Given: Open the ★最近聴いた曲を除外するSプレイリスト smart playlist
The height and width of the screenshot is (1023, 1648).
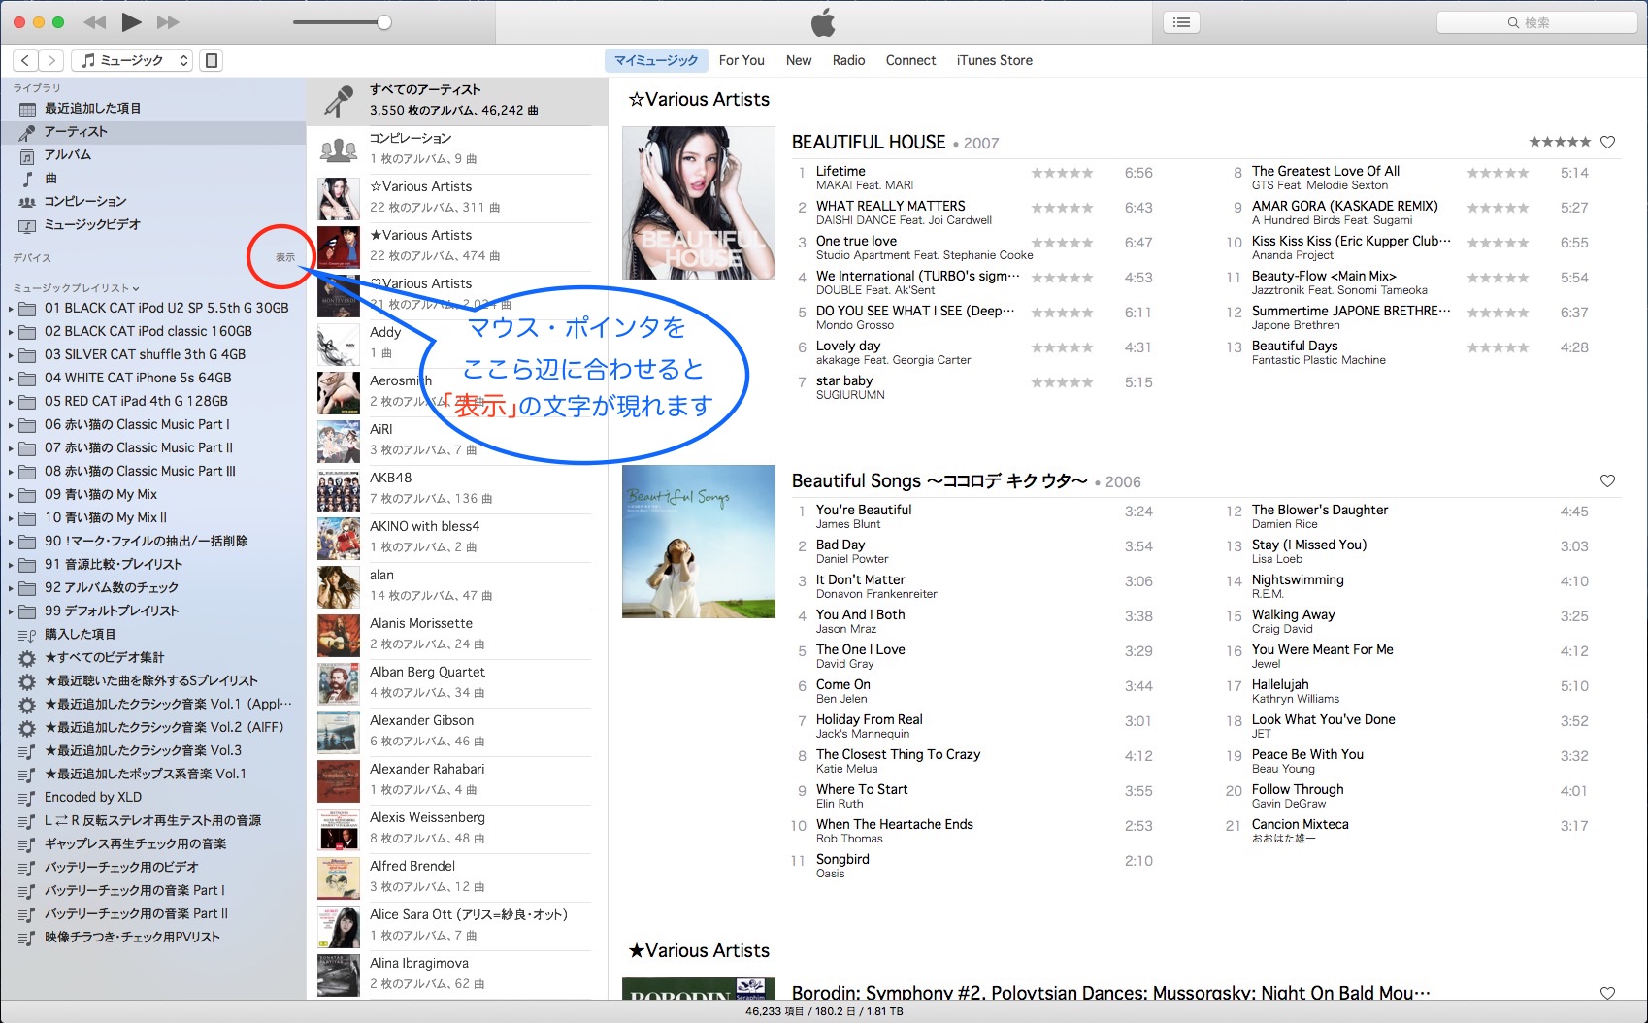Looking at the screenshot, I should [153, 681].
